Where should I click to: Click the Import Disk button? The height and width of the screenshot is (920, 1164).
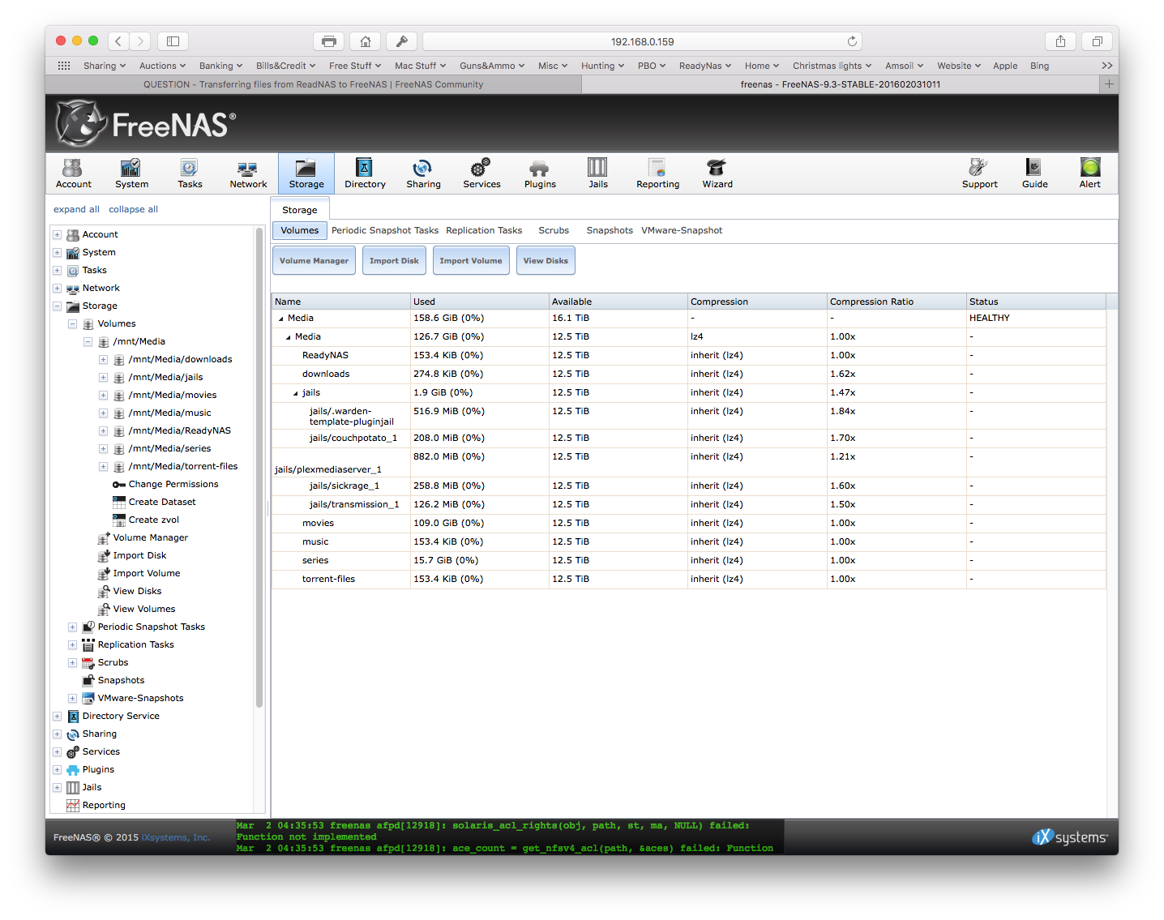pyautogui.click(x=394, y=260)
